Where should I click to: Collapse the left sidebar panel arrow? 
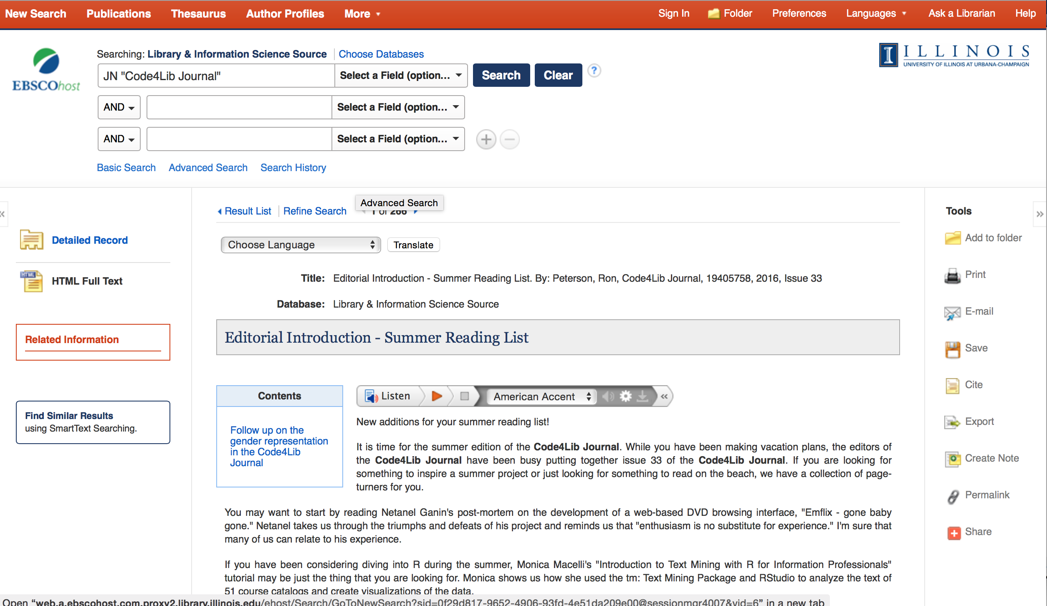pos(3,214)
